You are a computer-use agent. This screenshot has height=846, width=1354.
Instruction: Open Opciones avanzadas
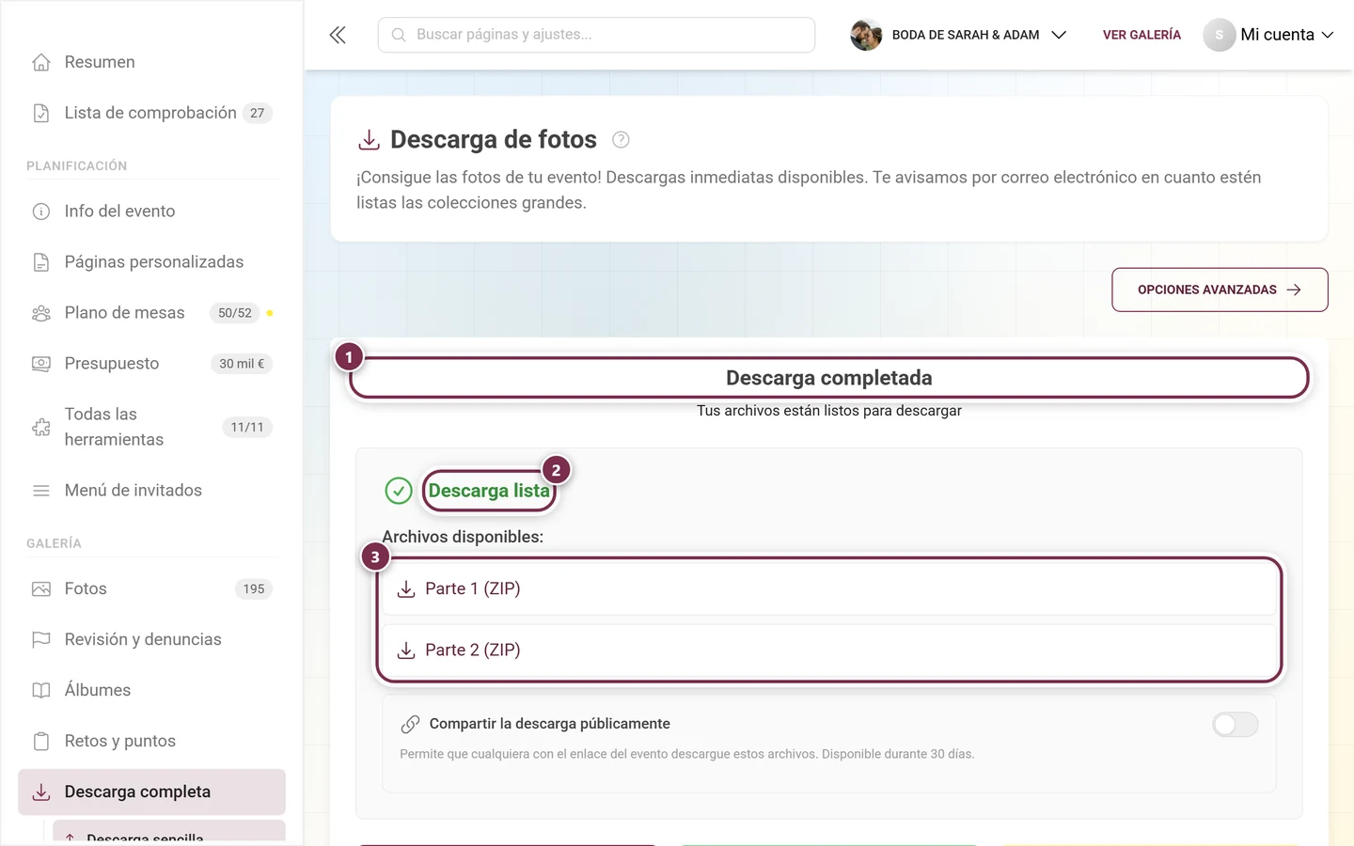(1220, 290)
